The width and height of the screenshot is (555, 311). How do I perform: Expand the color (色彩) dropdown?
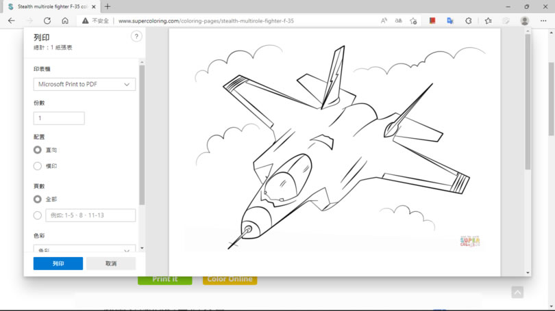(x=84, y=248)
